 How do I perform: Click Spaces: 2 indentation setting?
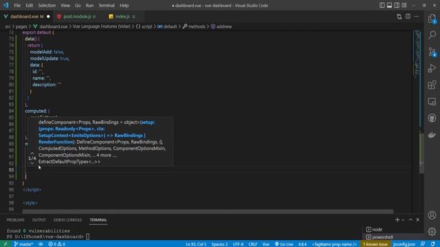pos(219,244)
